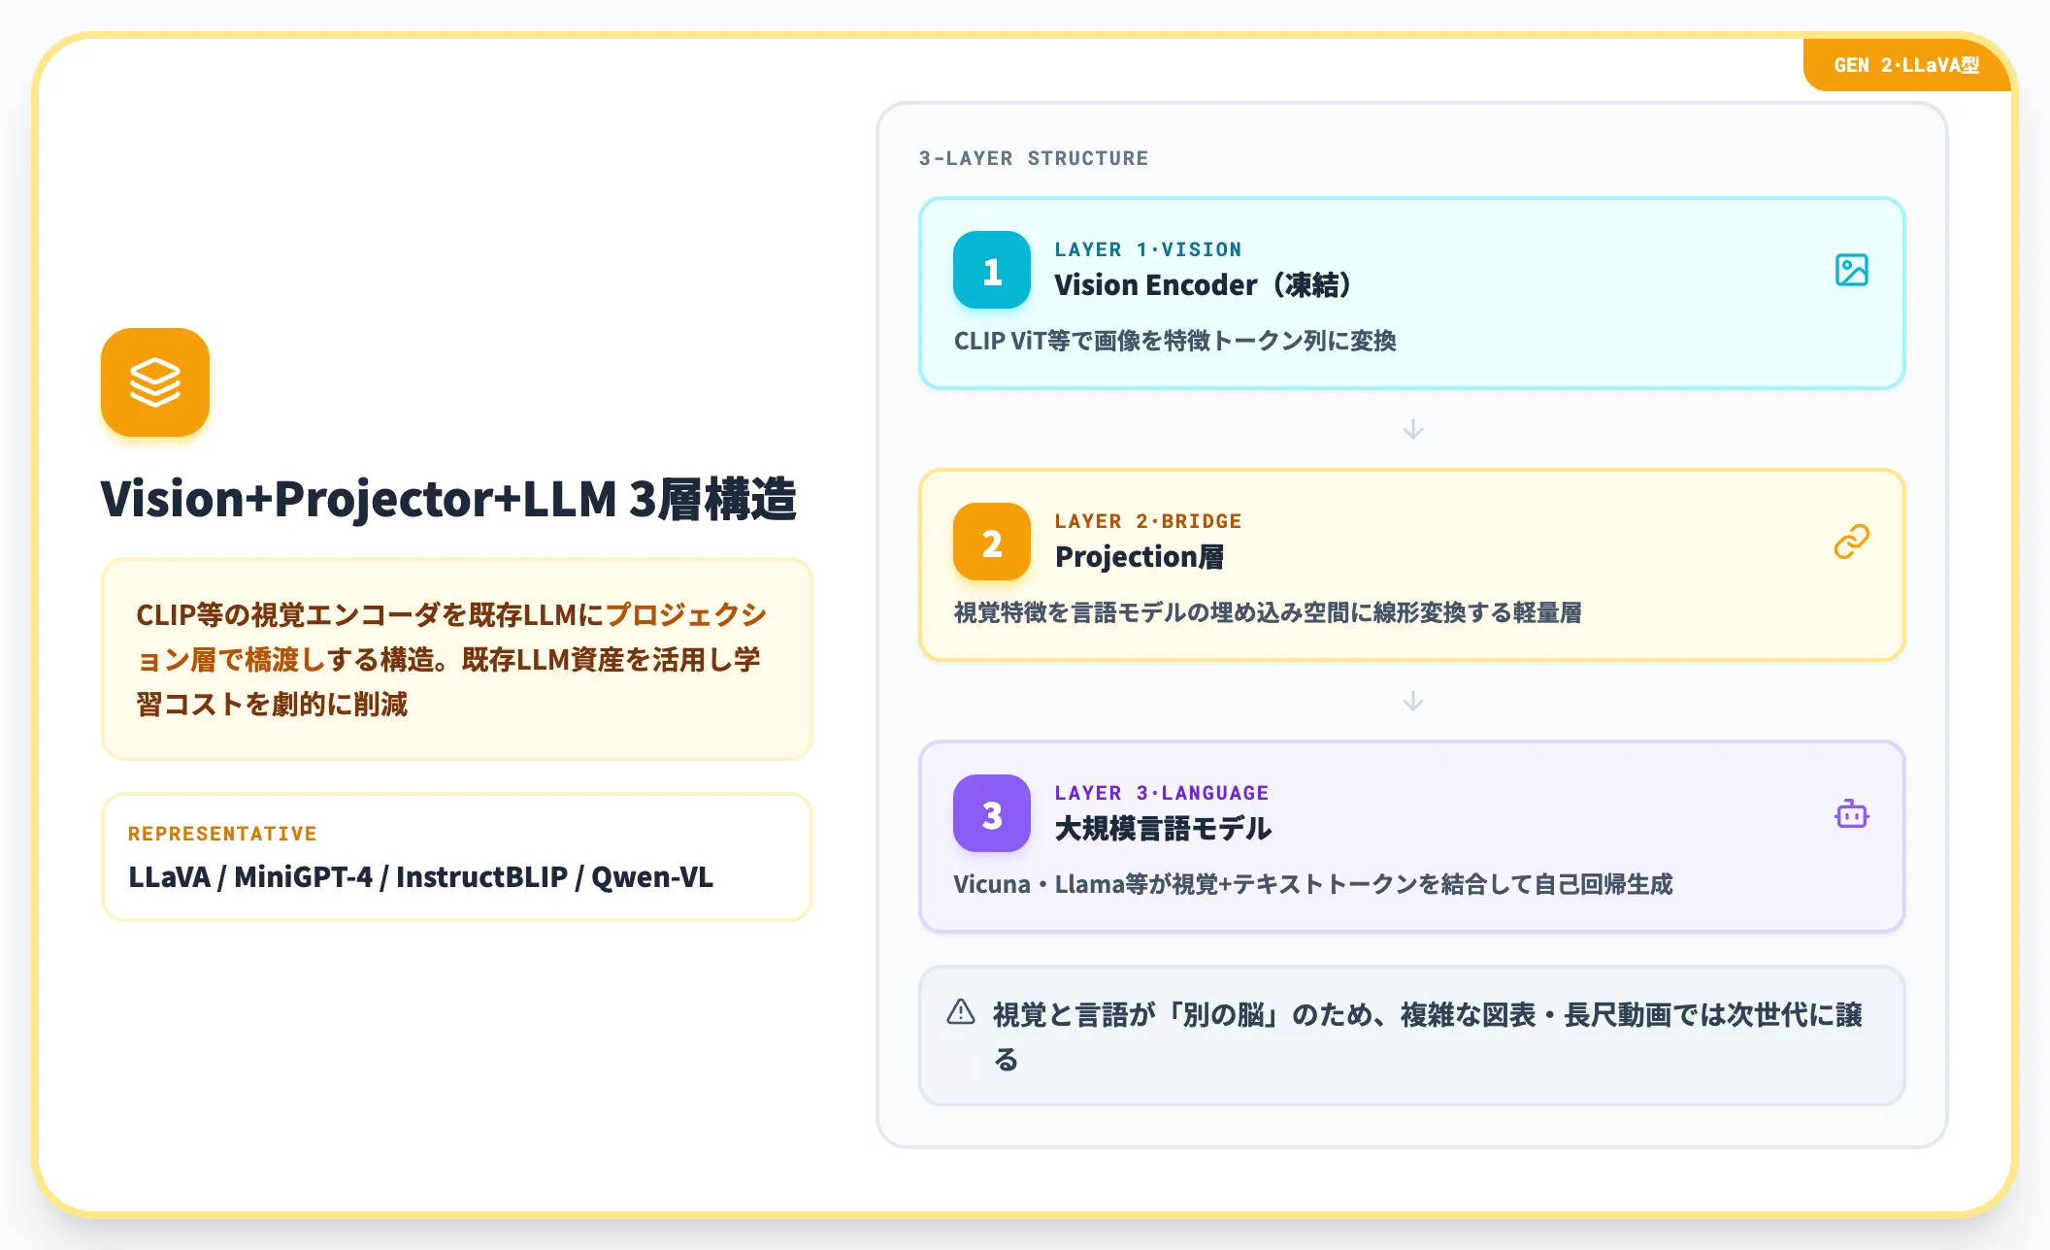This screenshot has height=1250, width=2050.
Task: Click the robot icon in language model card
Action: 1851,813
